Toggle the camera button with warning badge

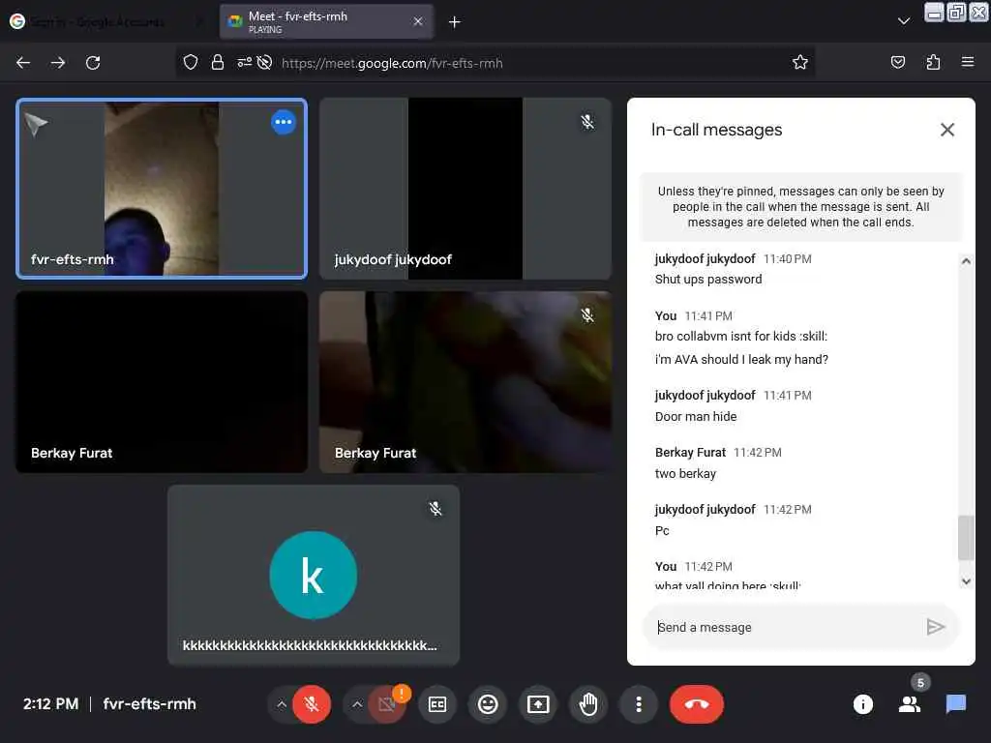pos(387,704)
